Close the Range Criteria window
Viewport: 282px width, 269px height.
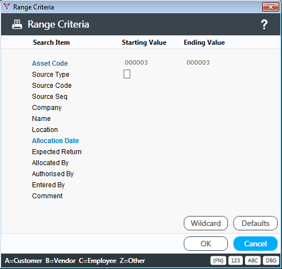270,7
